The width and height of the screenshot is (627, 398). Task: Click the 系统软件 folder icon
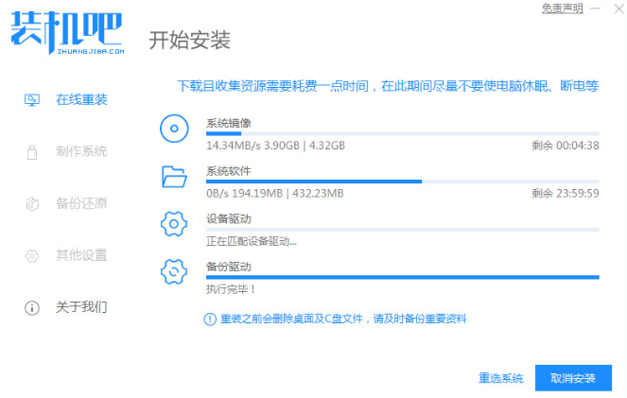pyautogui.click(x=174, y=176)
